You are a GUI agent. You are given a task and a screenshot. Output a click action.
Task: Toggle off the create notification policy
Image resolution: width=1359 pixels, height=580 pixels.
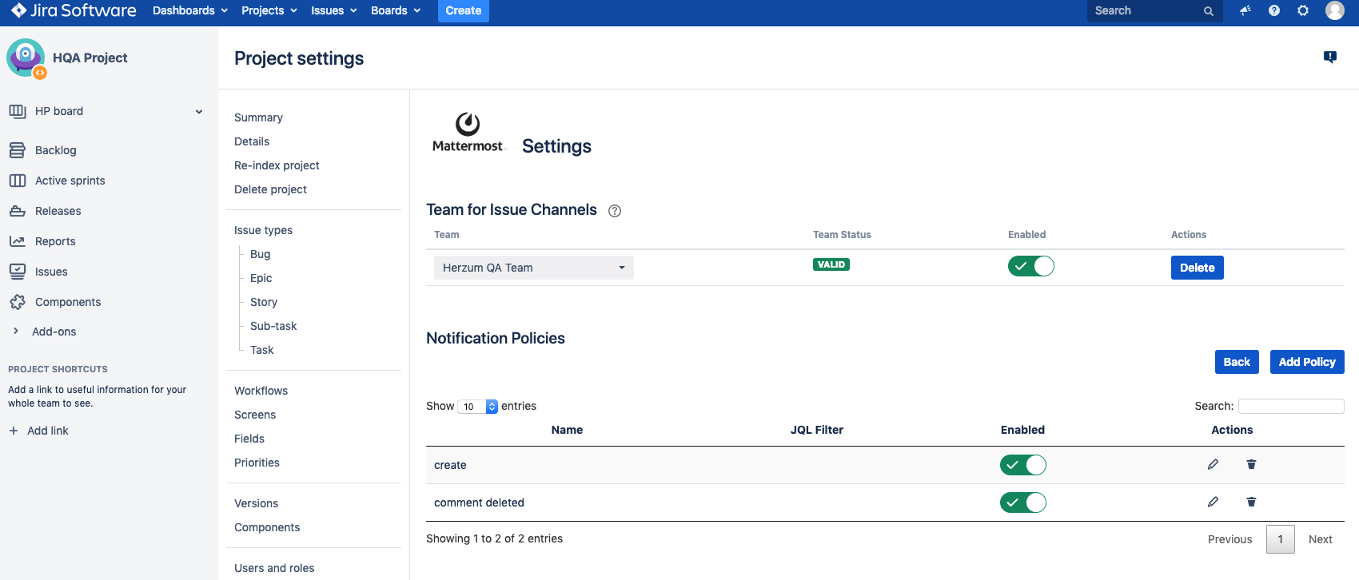tap(1022, 465)
